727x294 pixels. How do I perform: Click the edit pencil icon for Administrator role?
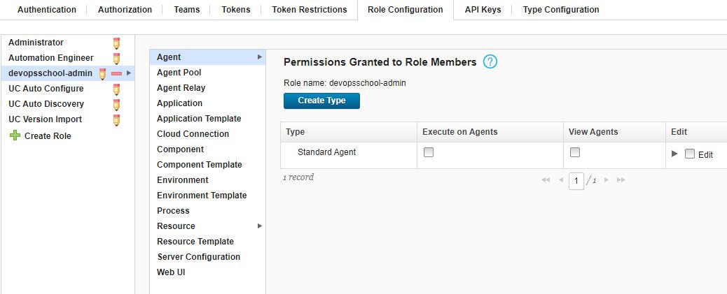(x=116, y=43)
